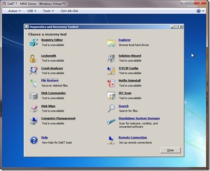The width and height of the screenshot is (210, 171).
Task: Open the Locksmith tool link
Action: tap(49, 56)
